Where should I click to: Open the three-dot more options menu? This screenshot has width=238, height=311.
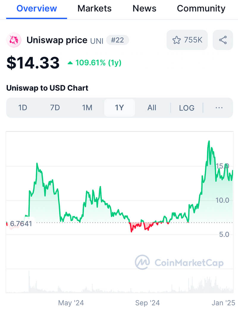click(219, 108)
